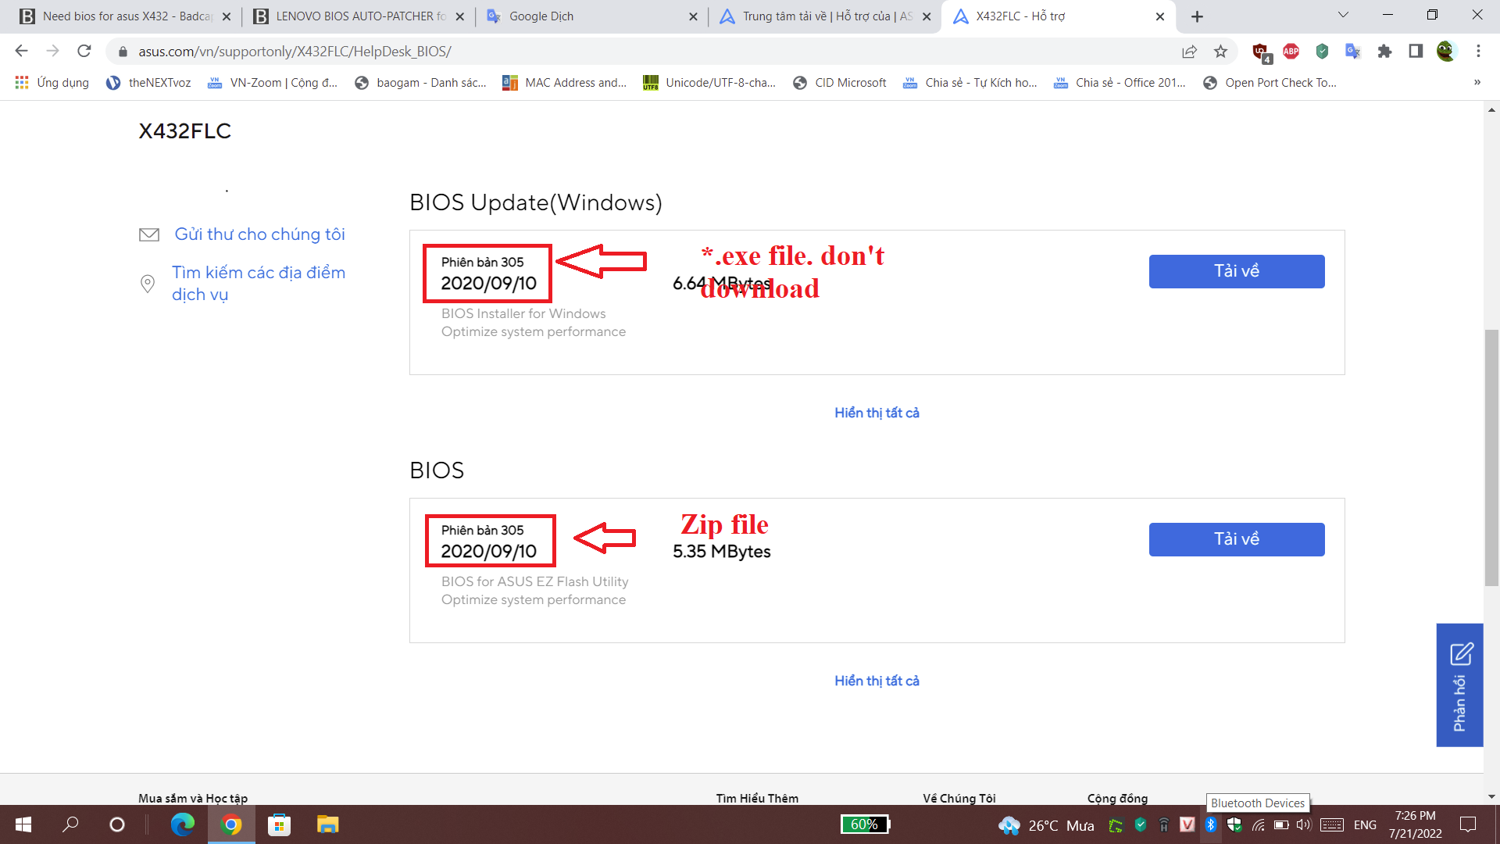Screen dimensions: 1500x844
Task: Expand the hidden bookmarks overflow chevron
Action: click(x=1477, y=83)
